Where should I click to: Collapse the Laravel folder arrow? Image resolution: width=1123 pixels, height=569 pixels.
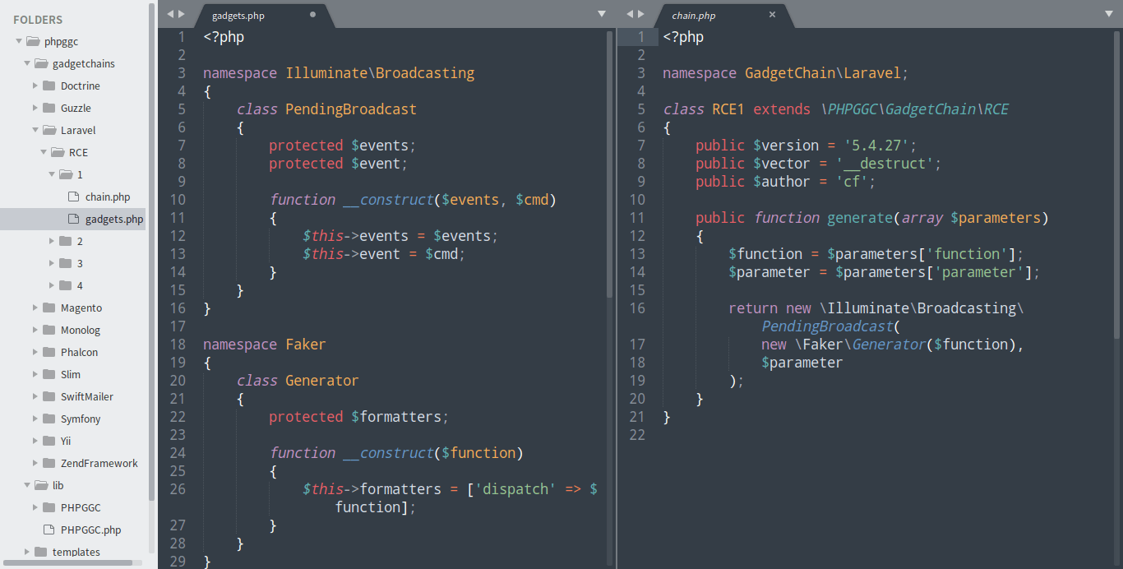(x=35, y=130)
